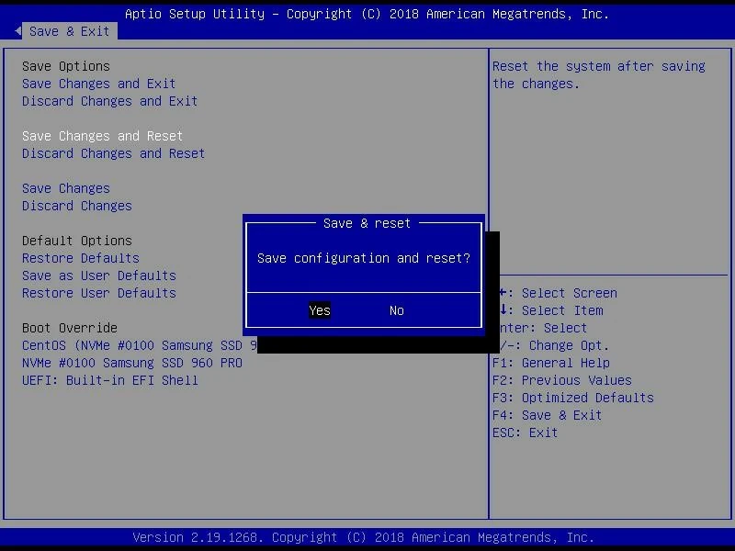Pick the Discard Changes entry
This screenshot has height=551, width=735.
(x=76, y=206)
